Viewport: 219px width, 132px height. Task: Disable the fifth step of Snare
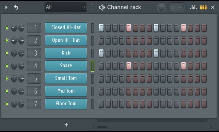129,66
